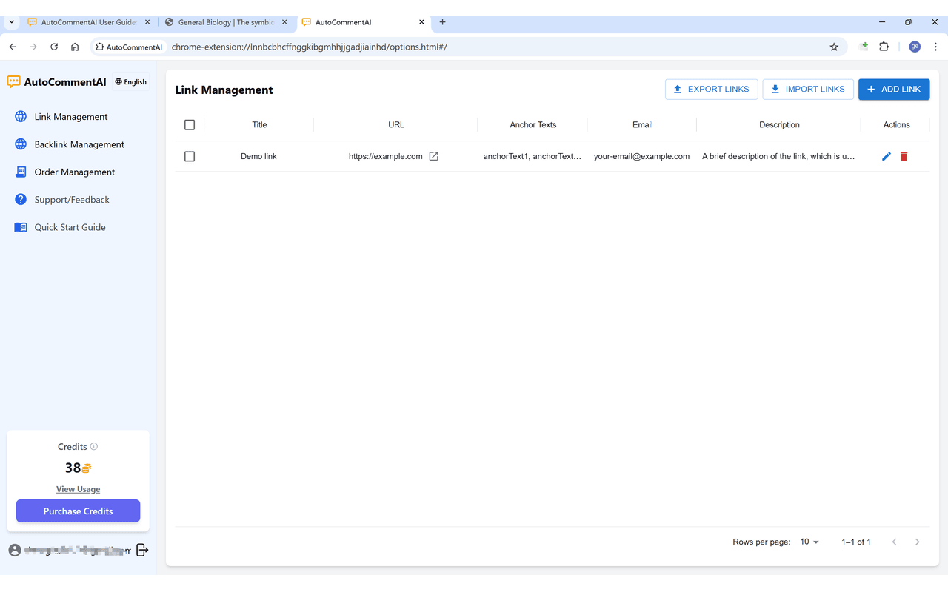Click the Description column header
Image resolution: width=948 pixels, height=592 pixels.
(x=779, y=125)
